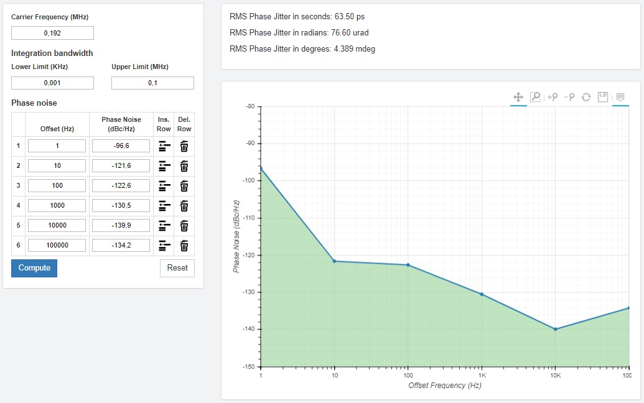Delete row 3 with trash icon
Viewport: 644px width, 403px height.
click(x=184, y=186)
